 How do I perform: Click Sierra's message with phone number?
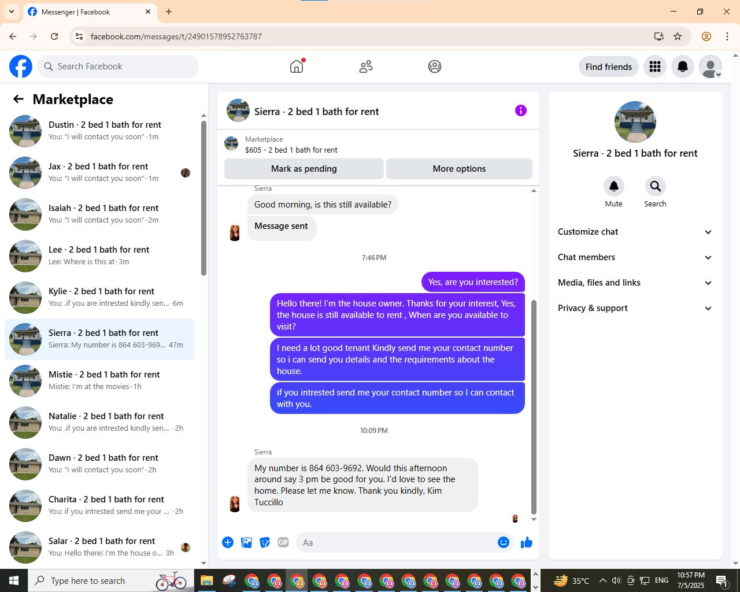coord(362,485)
